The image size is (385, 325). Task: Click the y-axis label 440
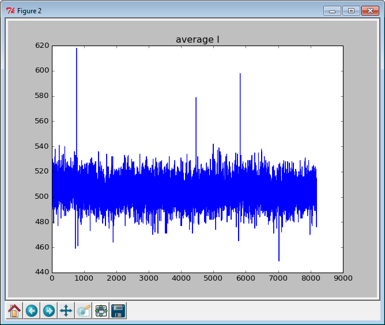[x=42, y=272]
